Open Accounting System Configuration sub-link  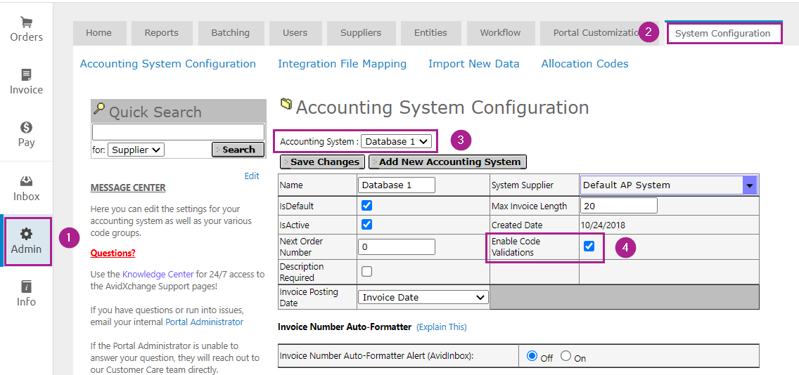168,64
